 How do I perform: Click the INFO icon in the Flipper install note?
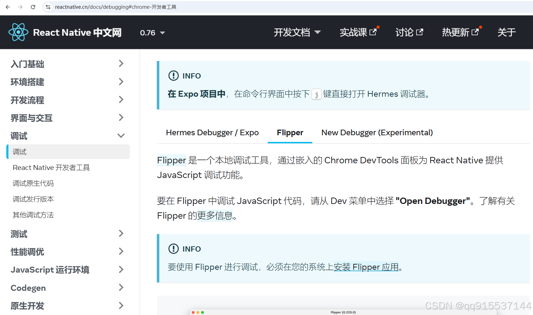[x=173, y=249]
